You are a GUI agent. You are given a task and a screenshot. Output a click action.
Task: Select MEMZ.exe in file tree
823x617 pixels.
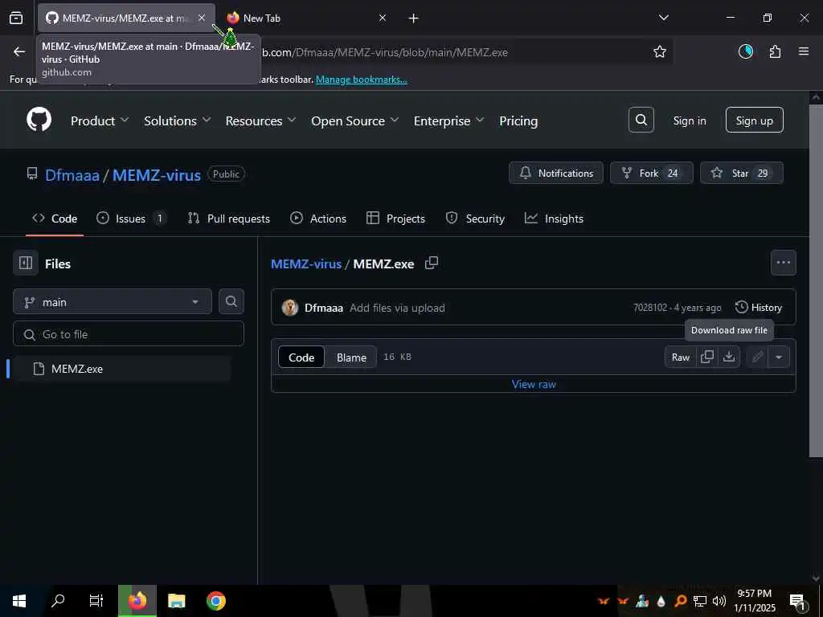tap(121, 368)
